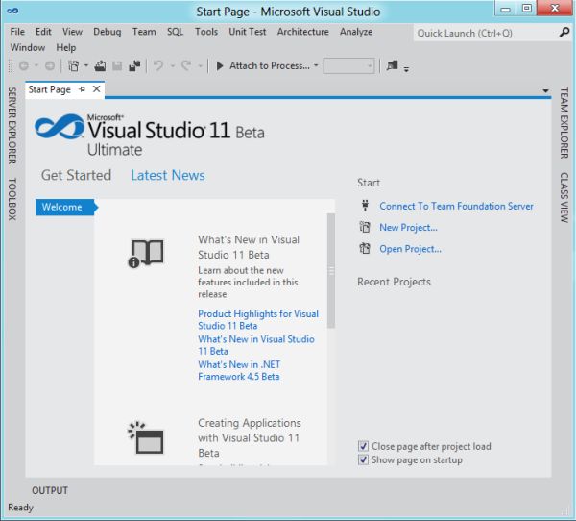Click the Creating Applications window icon
The height and width of the screenshot is (521, 576).
[x=146, y=437]
